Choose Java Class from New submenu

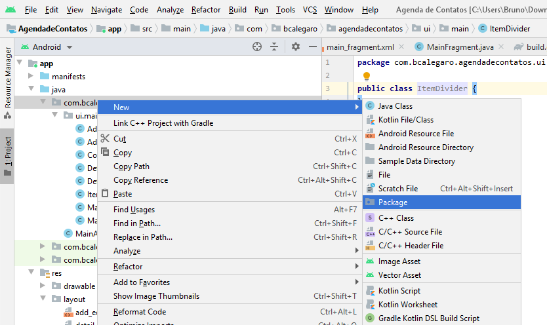[x=395, y=106]
